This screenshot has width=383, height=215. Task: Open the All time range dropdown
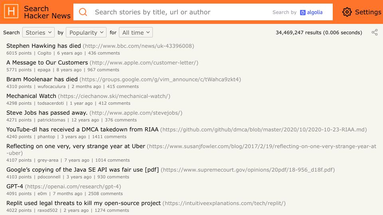click(136, 32)
